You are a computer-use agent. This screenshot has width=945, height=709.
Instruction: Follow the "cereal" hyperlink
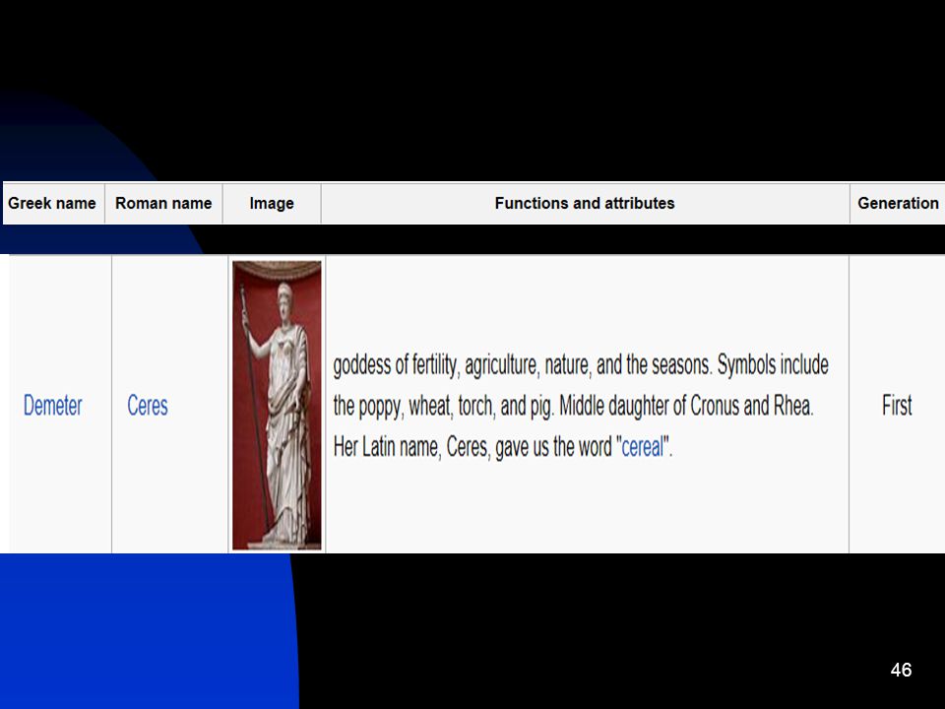coord(643,447)
